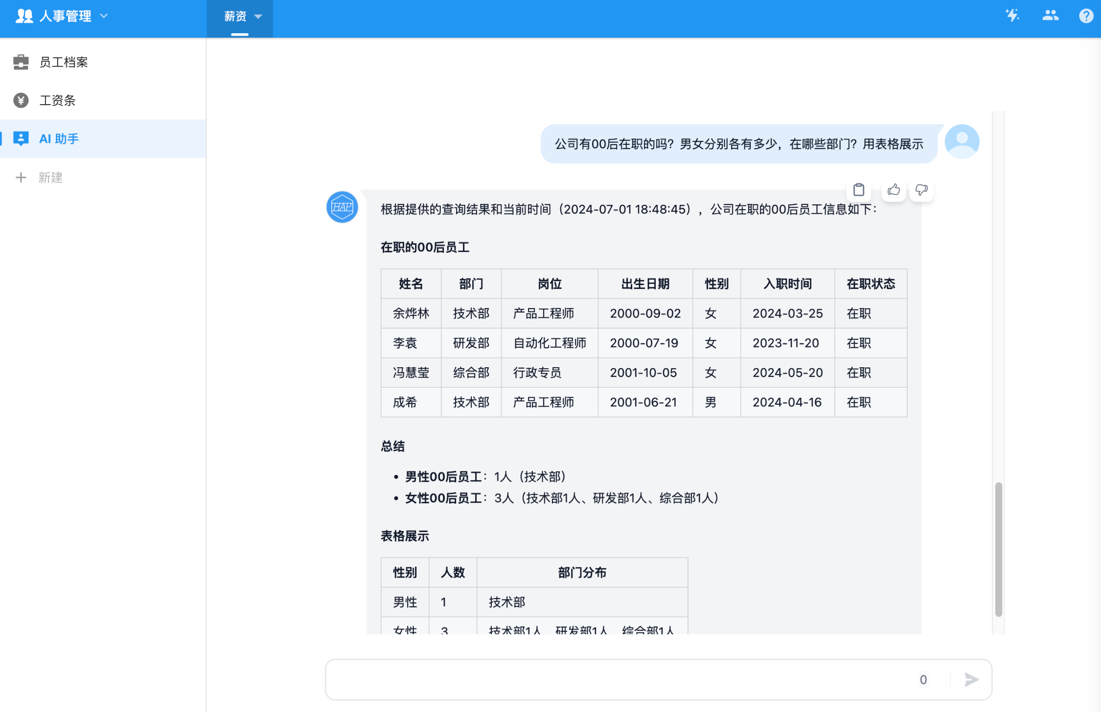Click the chat conversation scrollbar thumb
This screenshot has width=1101, height=712.
[x=998, y=549]
